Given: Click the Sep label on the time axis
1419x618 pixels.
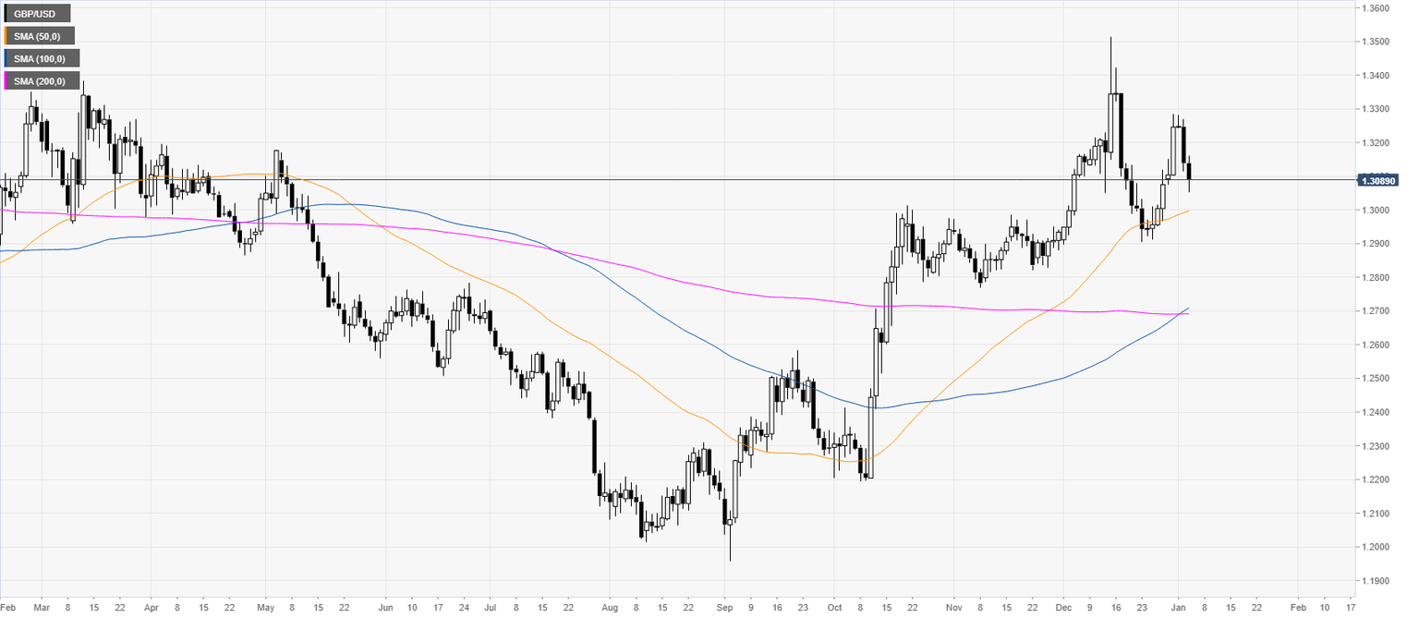Looking at the screenshot, I should tap(724, 609).
